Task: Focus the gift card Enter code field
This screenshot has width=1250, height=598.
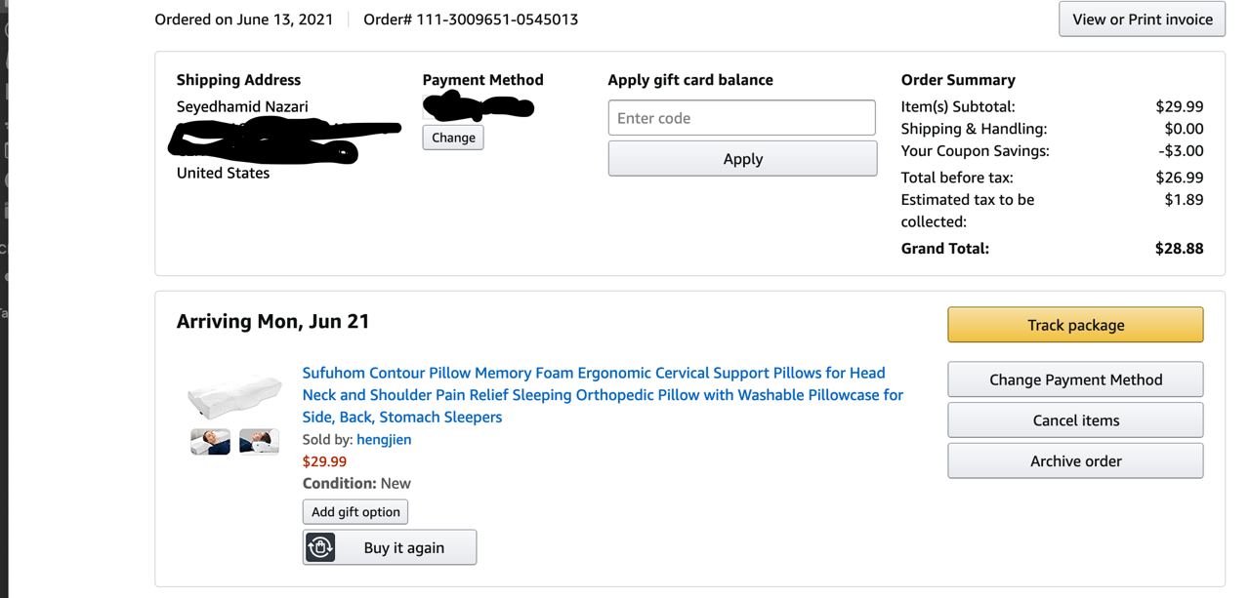Action: (x=741, y=118)
